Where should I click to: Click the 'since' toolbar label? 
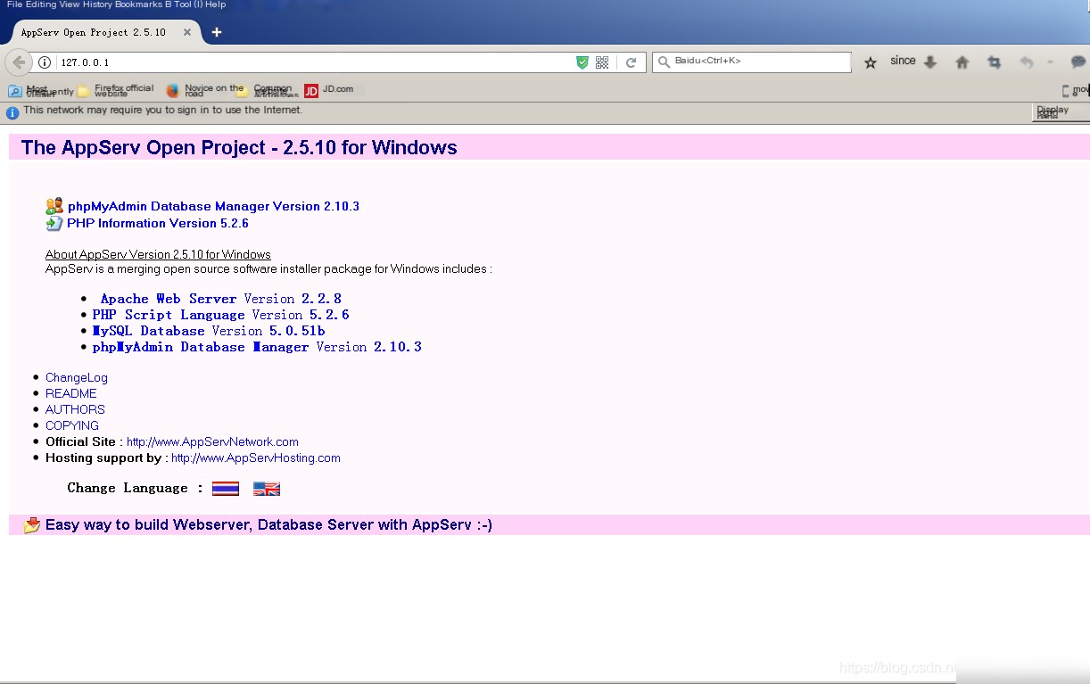coord(903,61)
